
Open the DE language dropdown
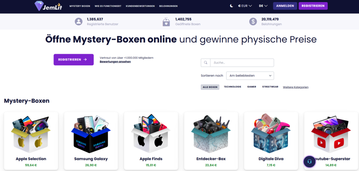(263, 6)
